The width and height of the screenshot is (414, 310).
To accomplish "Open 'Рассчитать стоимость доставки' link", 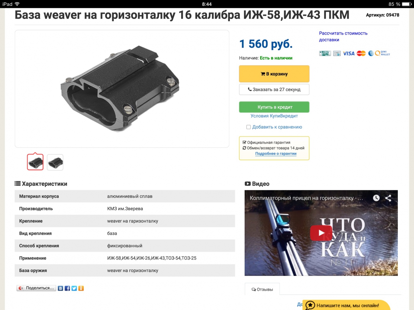I will coord(343,37).
